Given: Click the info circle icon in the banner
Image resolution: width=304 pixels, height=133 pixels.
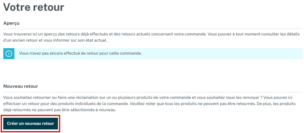Looking at the screenshot, I should [9, 54].
